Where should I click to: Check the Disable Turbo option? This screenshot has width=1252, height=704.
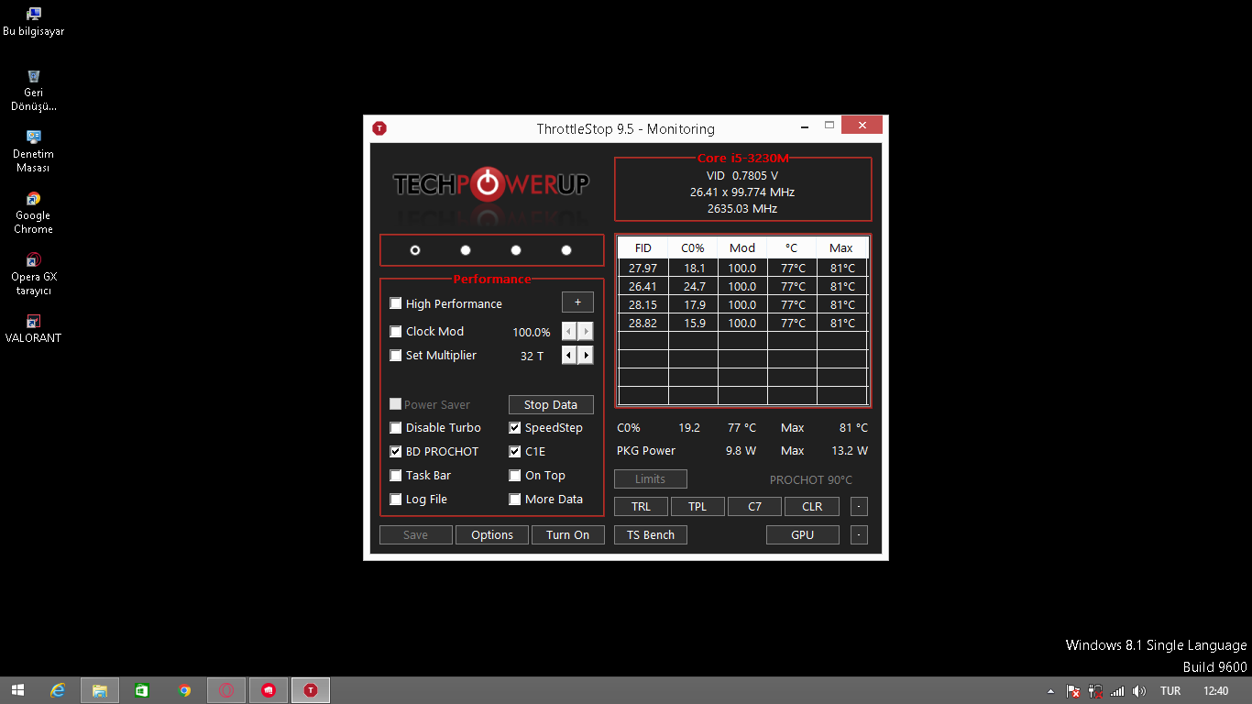396,427
